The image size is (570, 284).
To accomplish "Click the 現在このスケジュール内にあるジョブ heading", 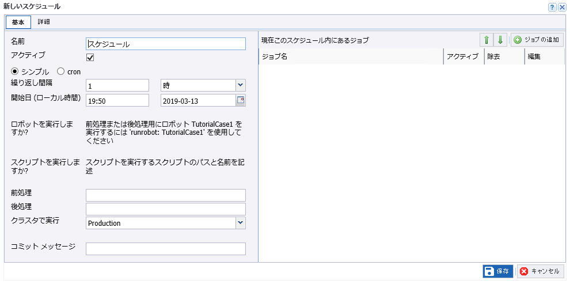I will (x=315, y=40).
